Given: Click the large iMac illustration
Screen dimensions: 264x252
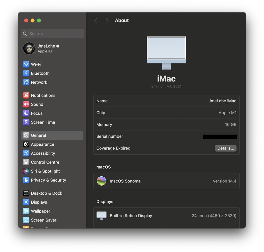Looking at the screenshot, I should (166, 53).
